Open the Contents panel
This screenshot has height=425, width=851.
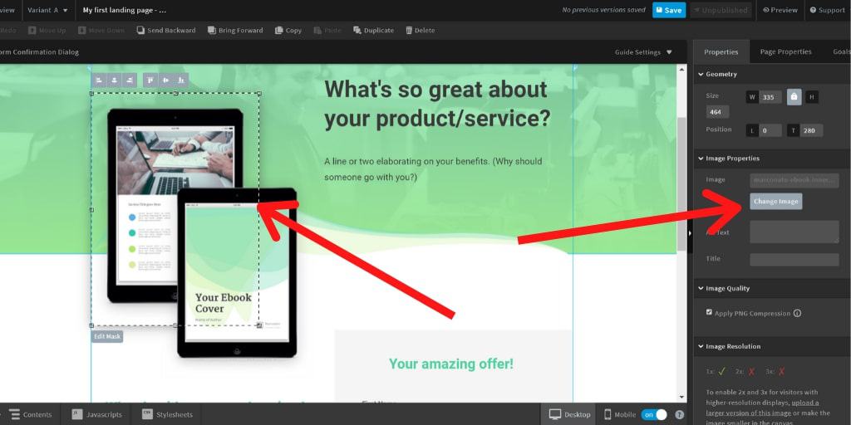[x=31, y=415]
